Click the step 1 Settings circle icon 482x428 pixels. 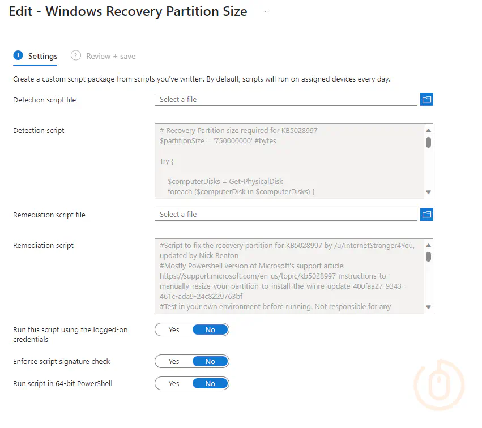[x=18, y=55]
